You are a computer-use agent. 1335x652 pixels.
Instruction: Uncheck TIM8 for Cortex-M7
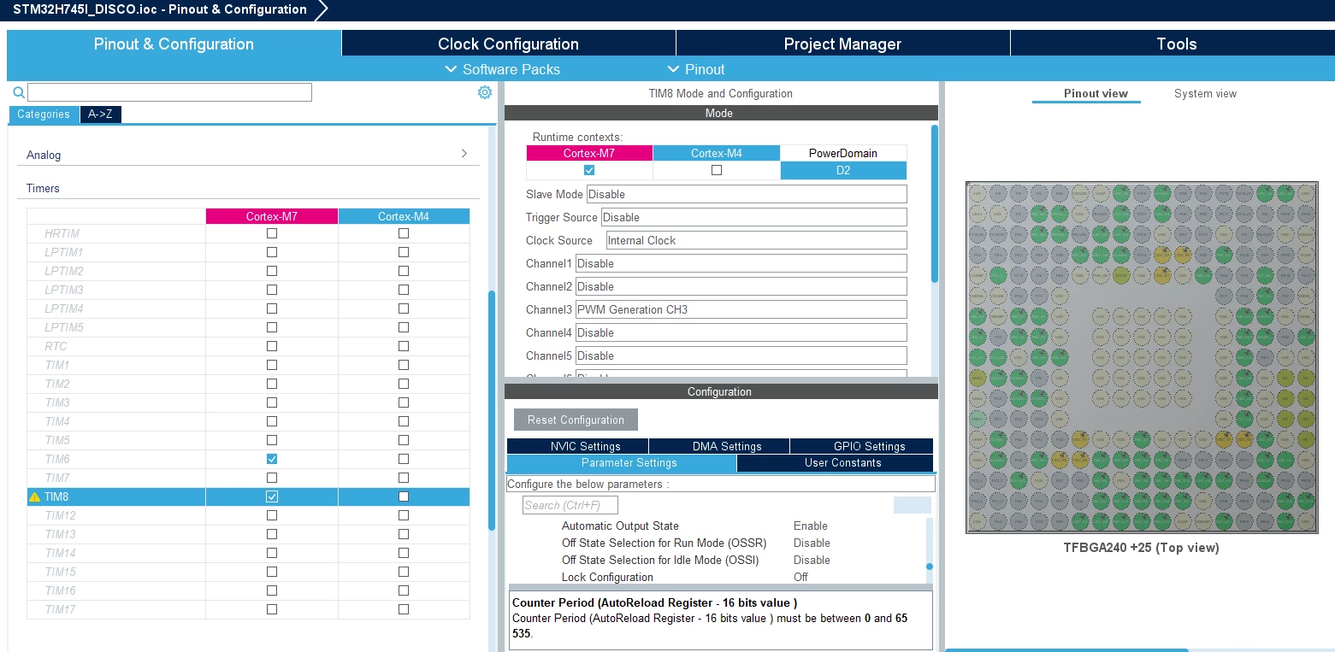click(272, 496)
